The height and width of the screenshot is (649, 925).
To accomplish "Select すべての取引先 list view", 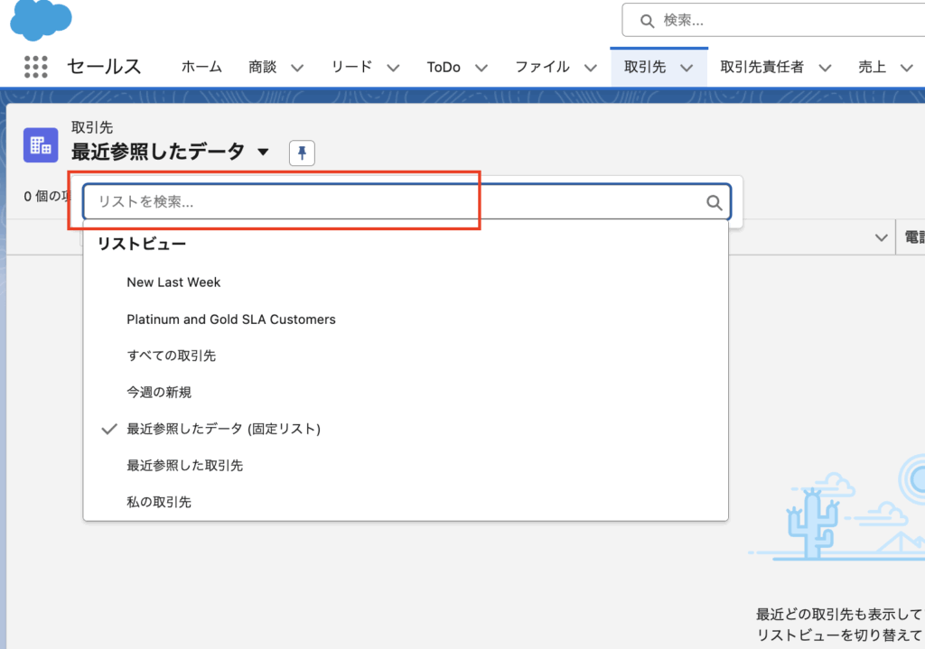I will [171, 356].
